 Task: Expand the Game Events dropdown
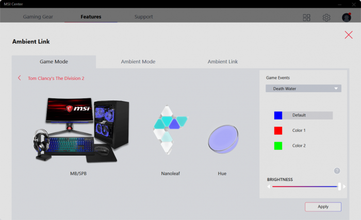[x=303, y=89]
